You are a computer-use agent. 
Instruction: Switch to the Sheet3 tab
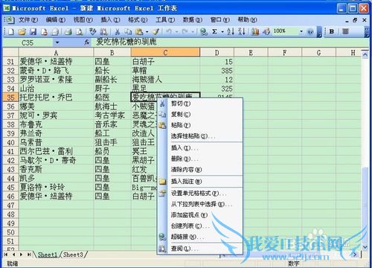click(73, 255)
